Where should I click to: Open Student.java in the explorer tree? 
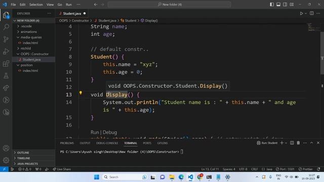click(x=34, y=60)
